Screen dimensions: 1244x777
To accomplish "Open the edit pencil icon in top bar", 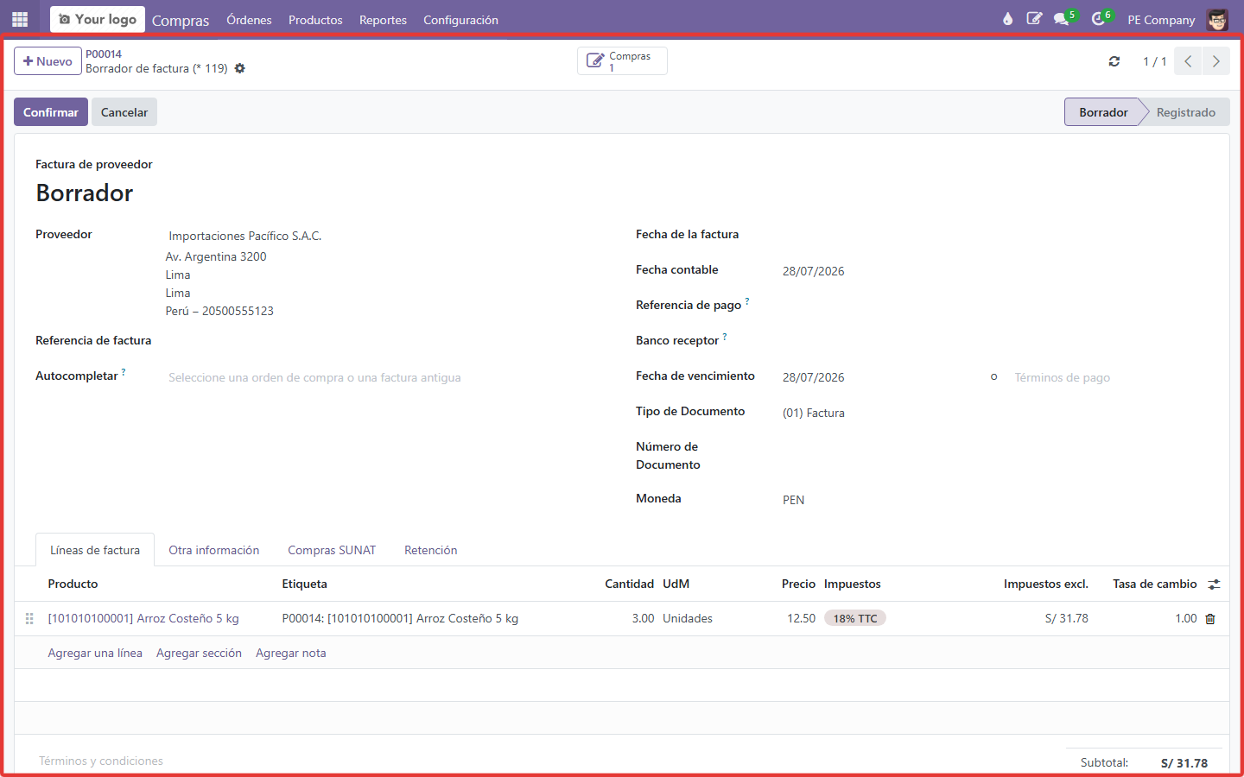I will pyautogui.click(x=1034, y=19).
